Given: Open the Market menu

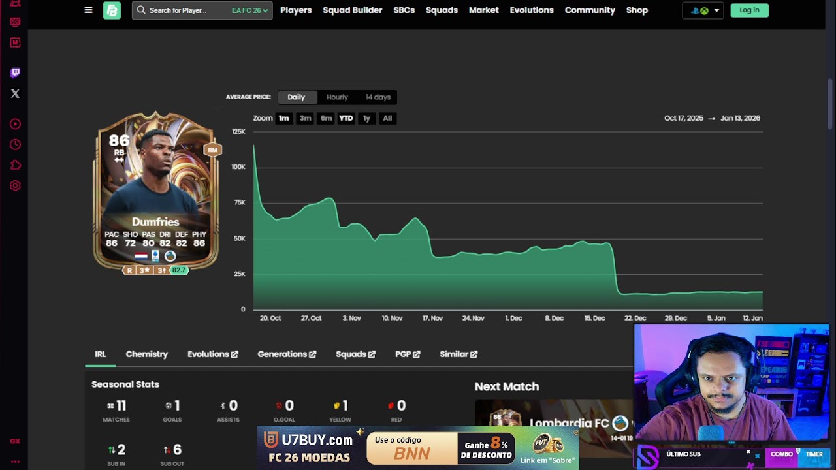Looking at the screenshot, I should [484, 10].
